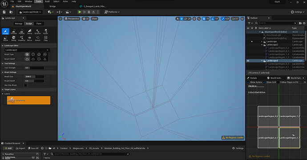Open the Tools menu

(x=38, y=1)
